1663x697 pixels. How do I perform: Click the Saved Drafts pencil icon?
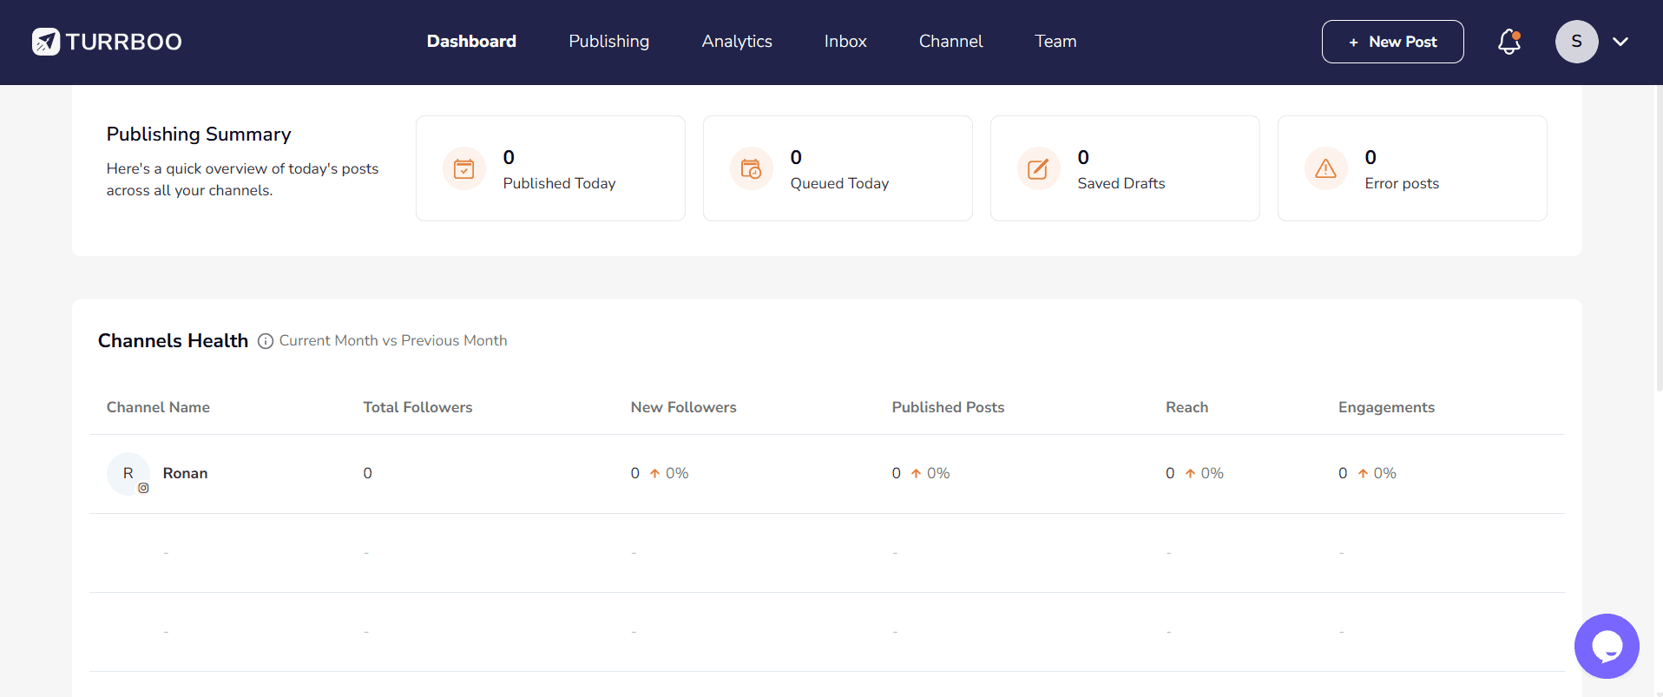click(x=1039, y=168)
